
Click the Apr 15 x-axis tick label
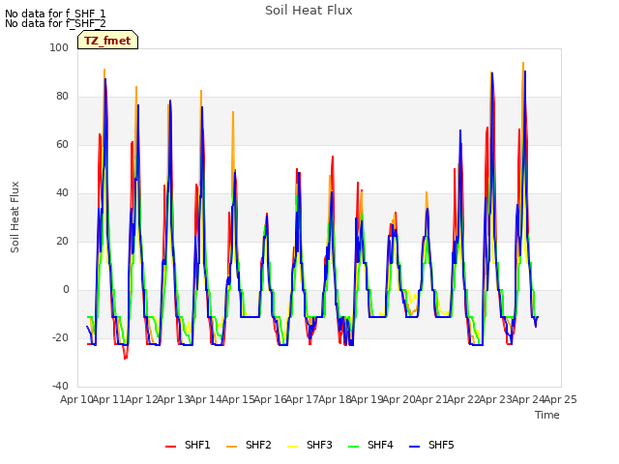pyautogui.click(x=238, y=399)
